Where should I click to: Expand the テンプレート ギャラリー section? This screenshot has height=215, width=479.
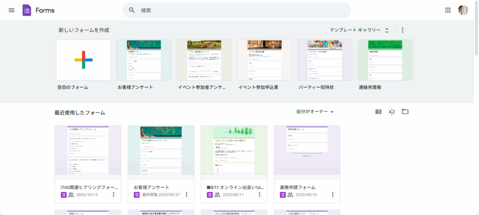(x=359, y=30)
